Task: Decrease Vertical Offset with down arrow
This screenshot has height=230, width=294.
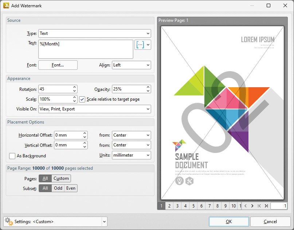Action: [85, 147]
